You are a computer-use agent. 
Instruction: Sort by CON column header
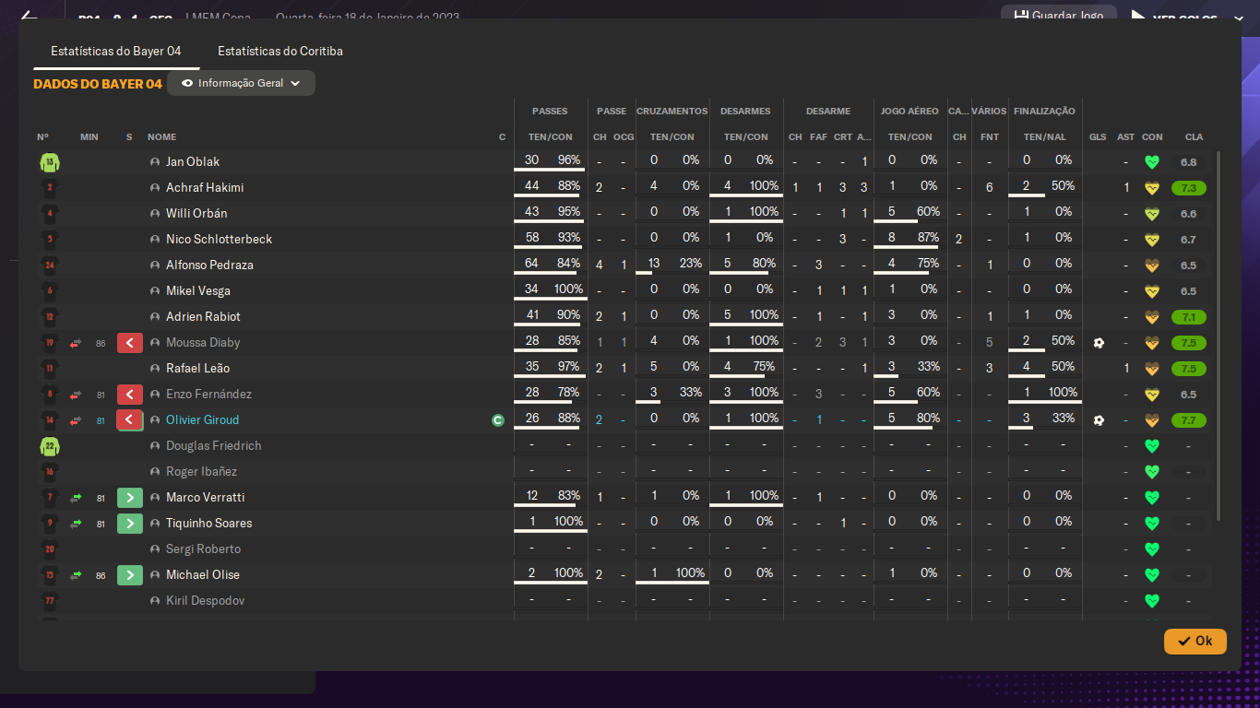[x=1152, y=136]
